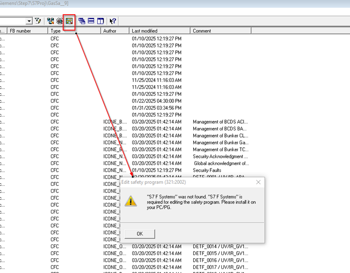The width and height of the screenshot is (350, 273).
Task: Select the 'DETF_0016 / UV/IR_GV1...' comment
Action: pos(221,260)
